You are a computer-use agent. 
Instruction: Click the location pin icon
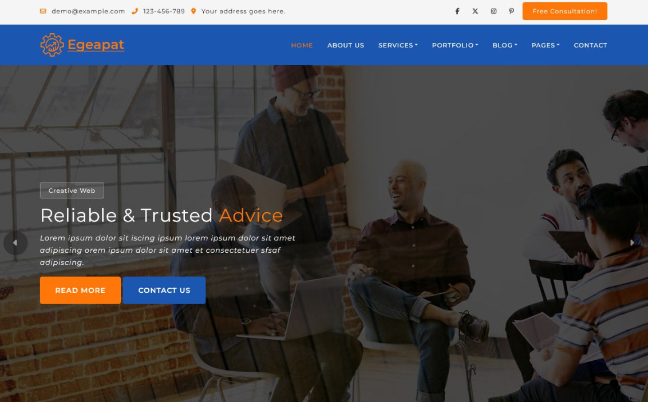point(193,11)
